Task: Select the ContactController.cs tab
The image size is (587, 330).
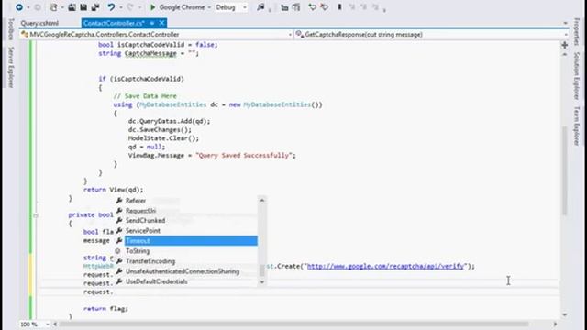Action: click(114, 23)
